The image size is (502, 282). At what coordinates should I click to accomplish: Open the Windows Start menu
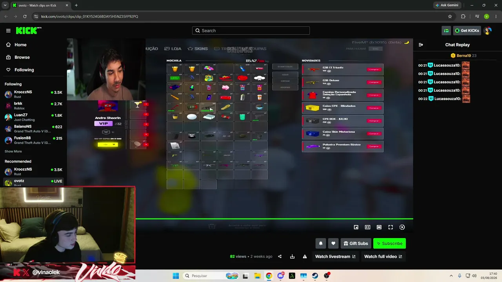click(x=176, y=276)
